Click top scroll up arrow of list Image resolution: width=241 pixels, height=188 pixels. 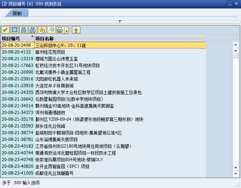(236, 45)
